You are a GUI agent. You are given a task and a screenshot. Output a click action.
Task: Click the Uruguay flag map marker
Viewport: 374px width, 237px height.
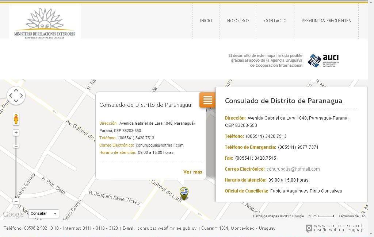tap(184, 193)
